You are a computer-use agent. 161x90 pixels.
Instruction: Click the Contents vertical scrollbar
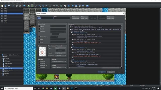(x=122, y=46)
